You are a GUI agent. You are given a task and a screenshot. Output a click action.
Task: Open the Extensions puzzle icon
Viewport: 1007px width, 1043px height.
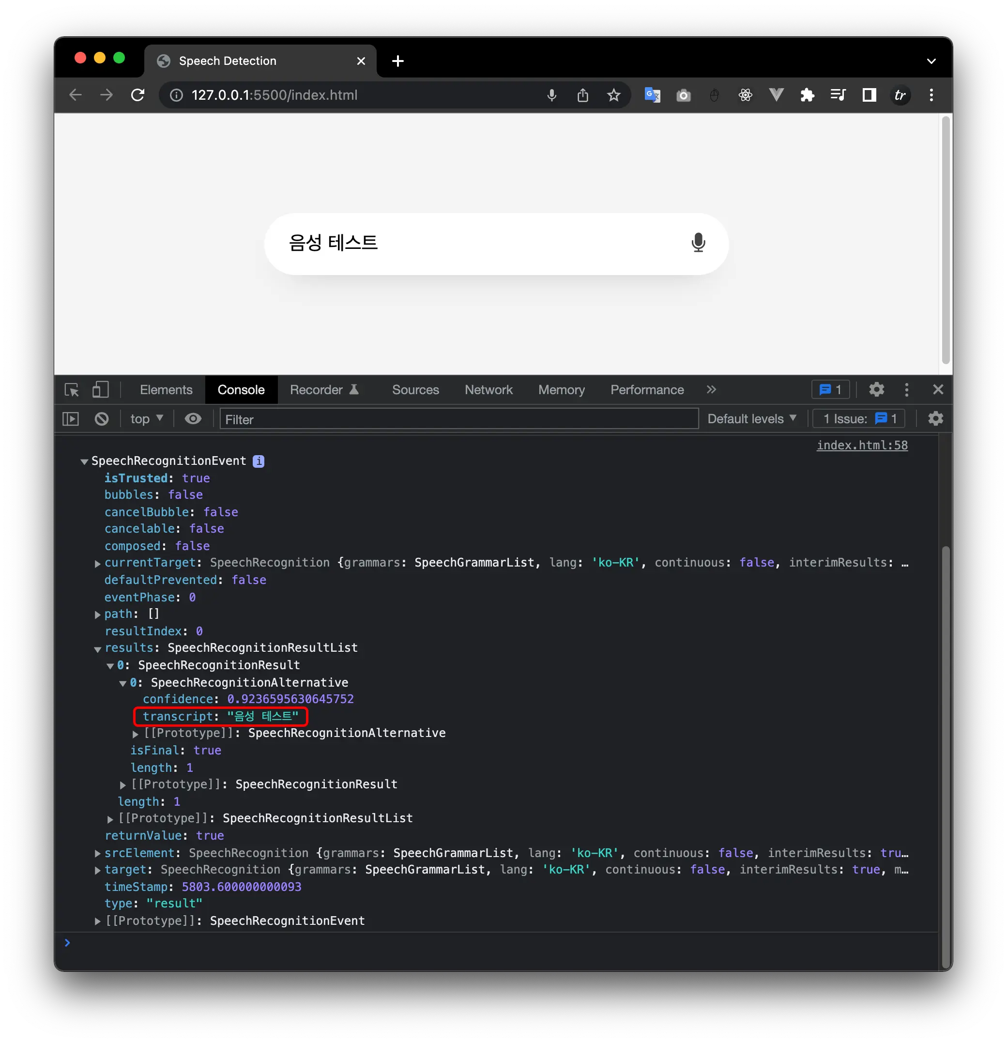[x=807, y=95]
